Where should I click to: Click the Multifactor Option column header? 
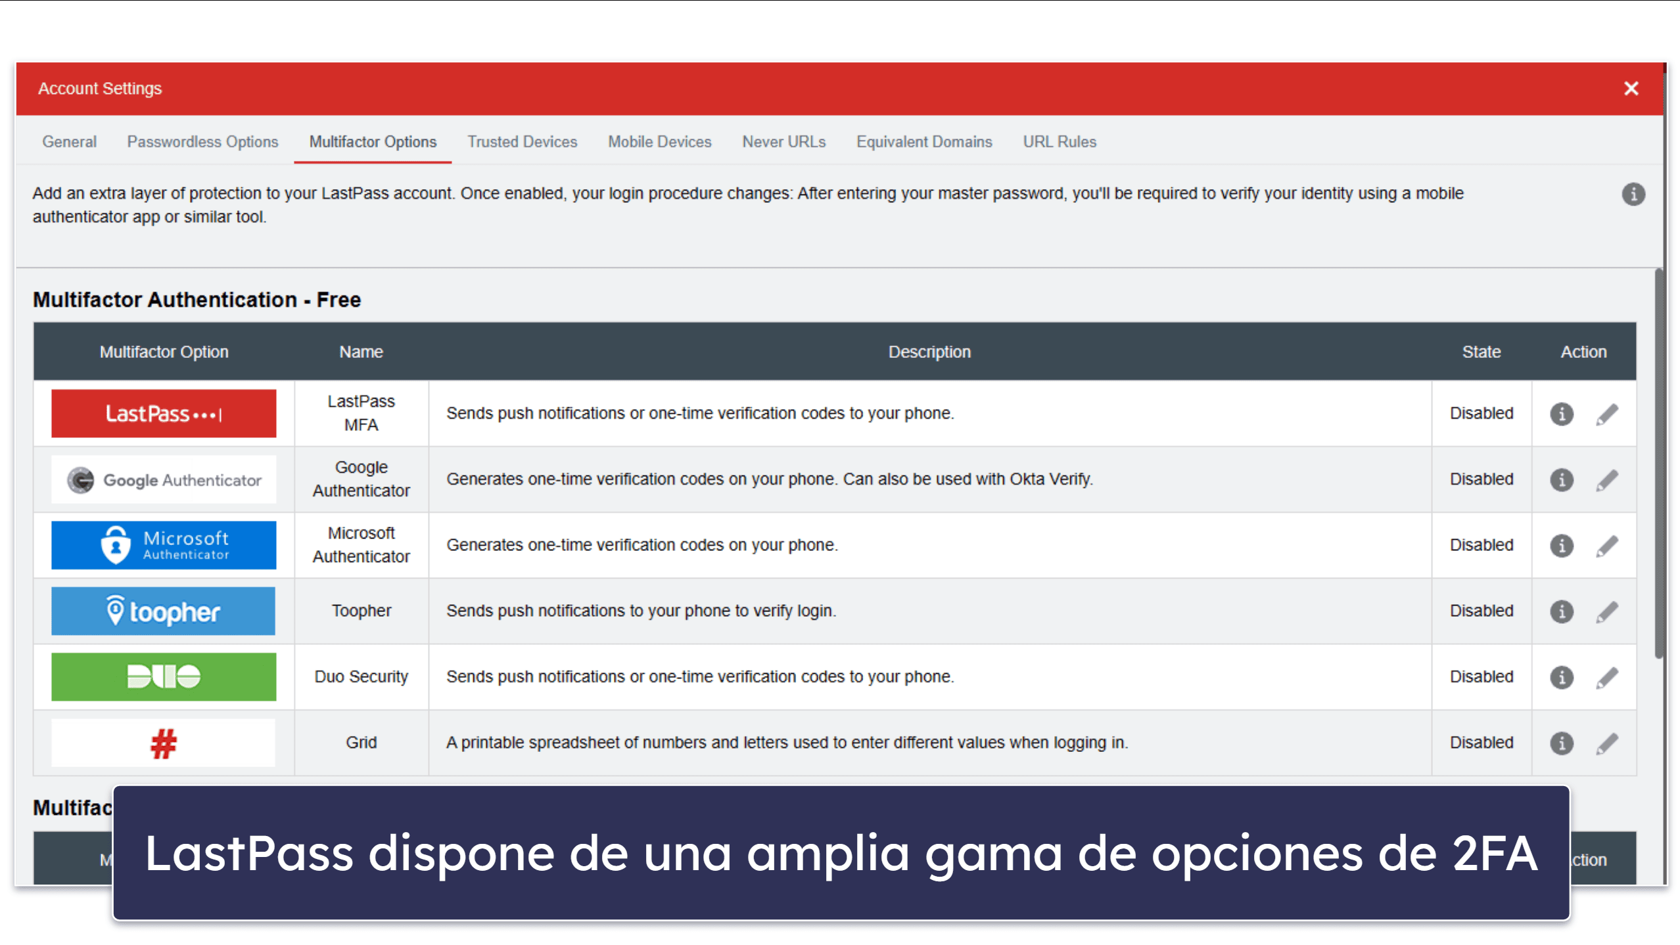(164, 352)
